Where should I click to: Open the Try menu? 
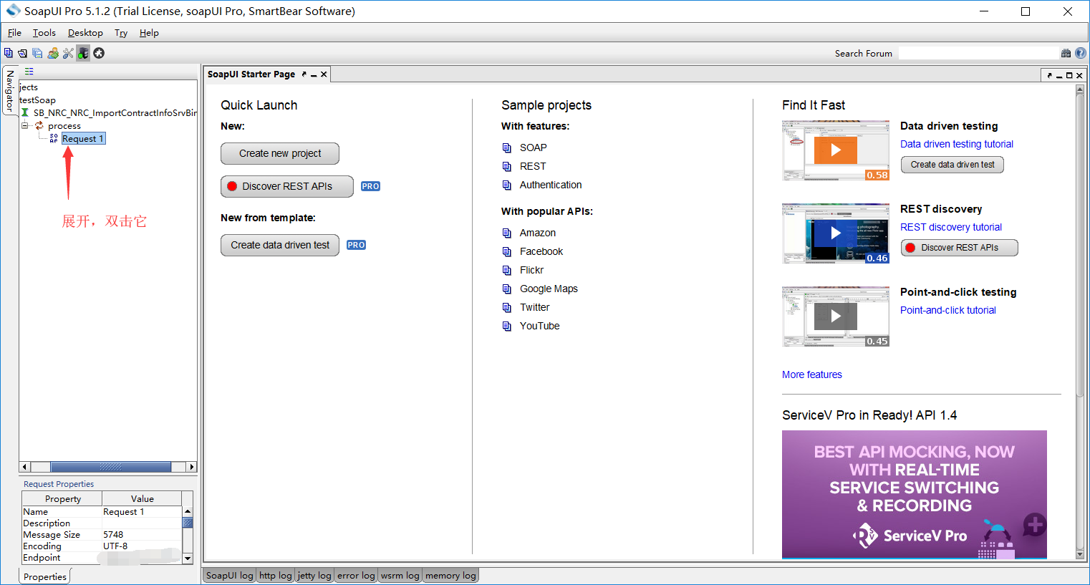pos(121,33)
